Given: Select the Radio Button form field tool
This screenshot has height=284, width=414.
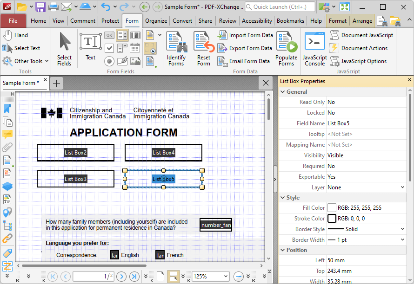Looking at the screenshot, I should pyautogui.click(x=109, y=61).
